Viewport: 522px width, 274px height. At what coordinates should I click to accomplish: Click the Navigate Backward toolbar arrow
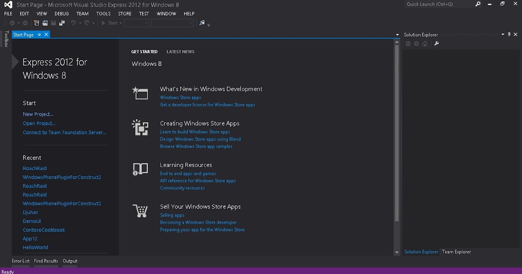(12, 23)
